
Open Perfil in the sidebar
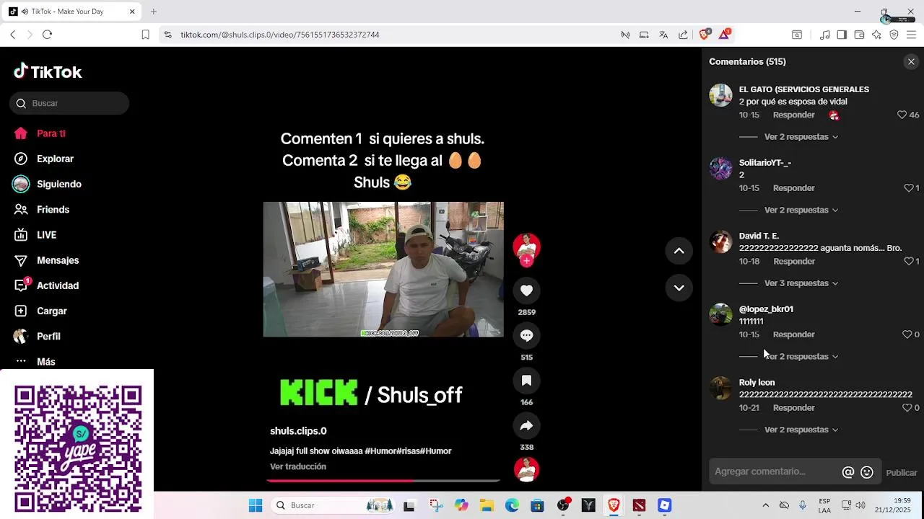tap(48, 337)
